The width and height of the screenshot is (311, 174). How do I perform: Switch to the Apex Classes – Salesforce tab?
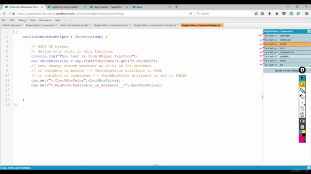click(108, 7)
